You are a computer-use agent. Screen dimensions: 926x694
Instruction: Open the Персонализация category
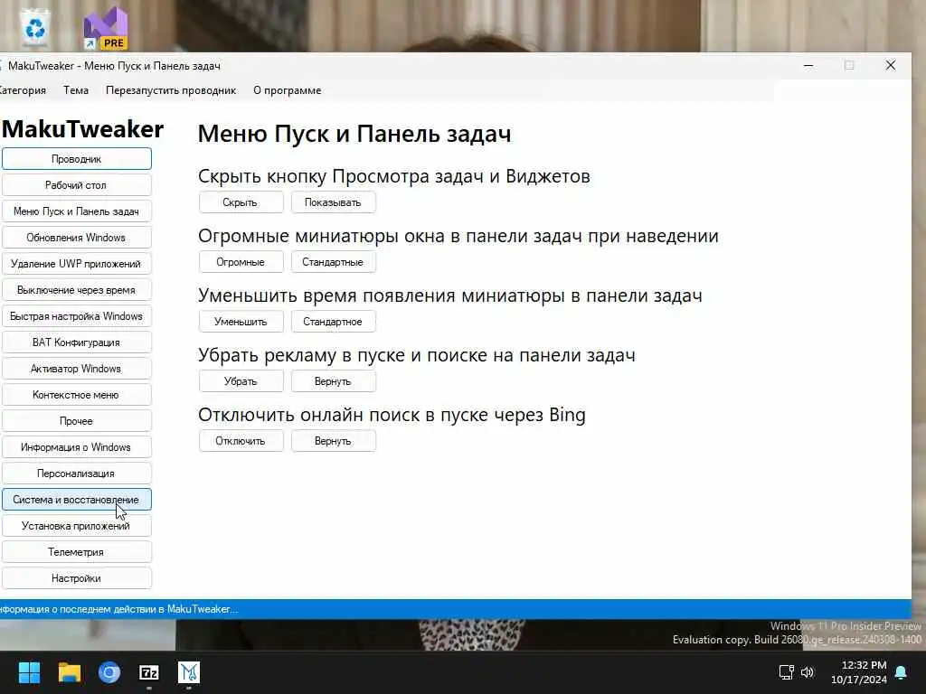coord(77,474)
